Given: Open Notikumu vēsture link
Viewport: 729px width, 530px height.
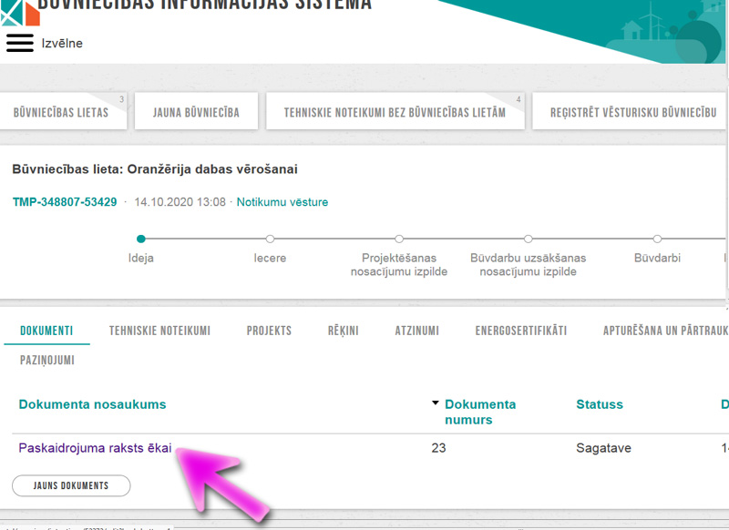Looking at the screenshot, I should coord(282,202).
